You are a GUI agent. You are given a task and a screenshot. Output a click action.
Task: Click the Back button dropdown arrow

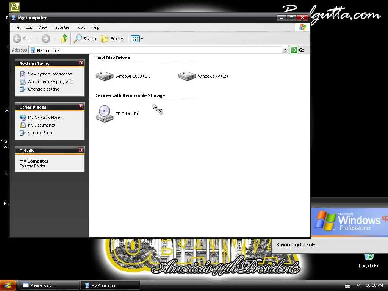36,39
